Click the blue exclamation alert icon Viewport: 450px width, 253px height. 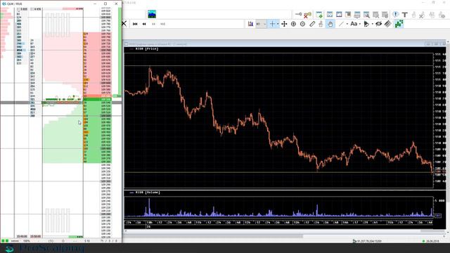395,14
